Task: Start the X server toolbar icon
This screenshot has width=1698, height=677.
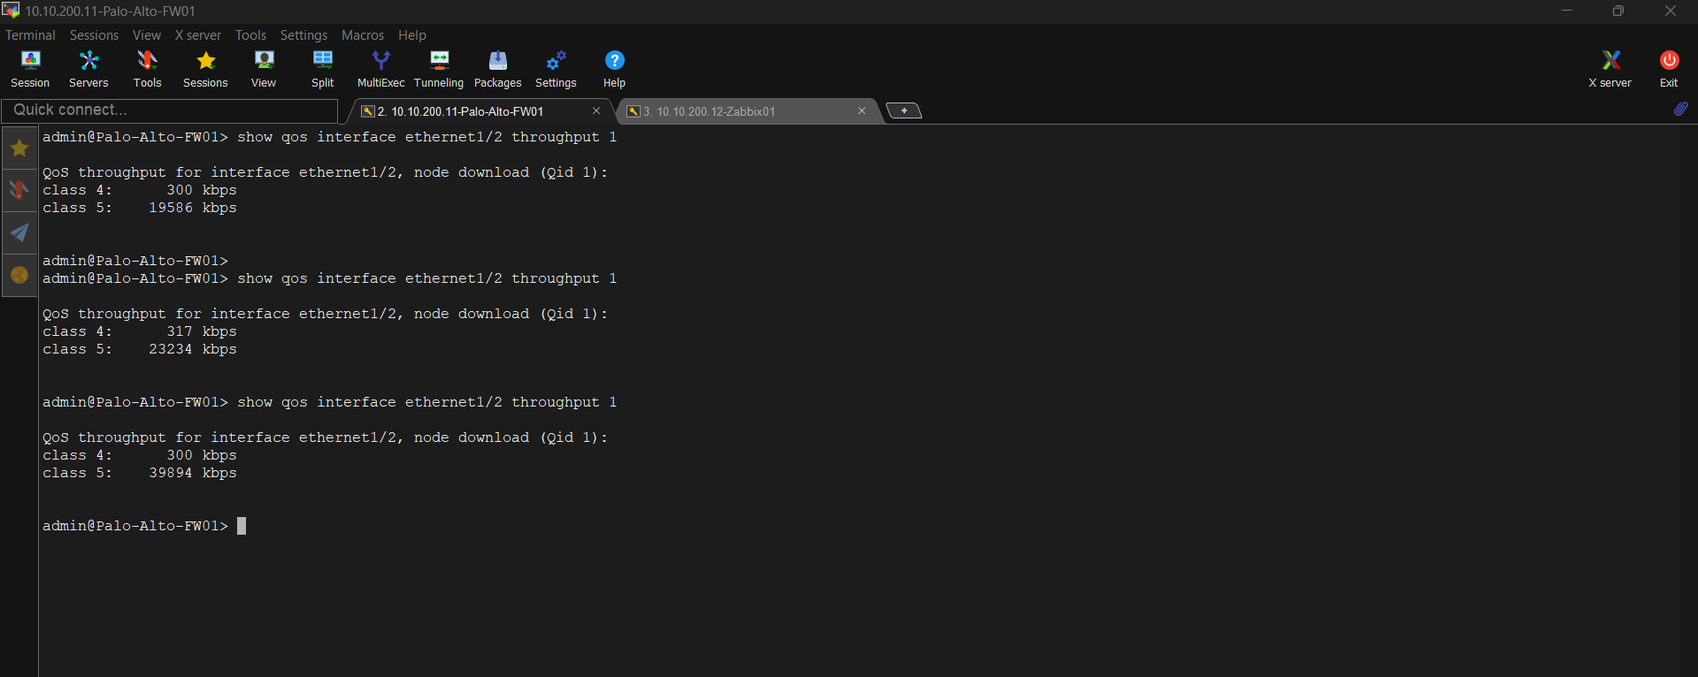Action: tap(1610, 69)
